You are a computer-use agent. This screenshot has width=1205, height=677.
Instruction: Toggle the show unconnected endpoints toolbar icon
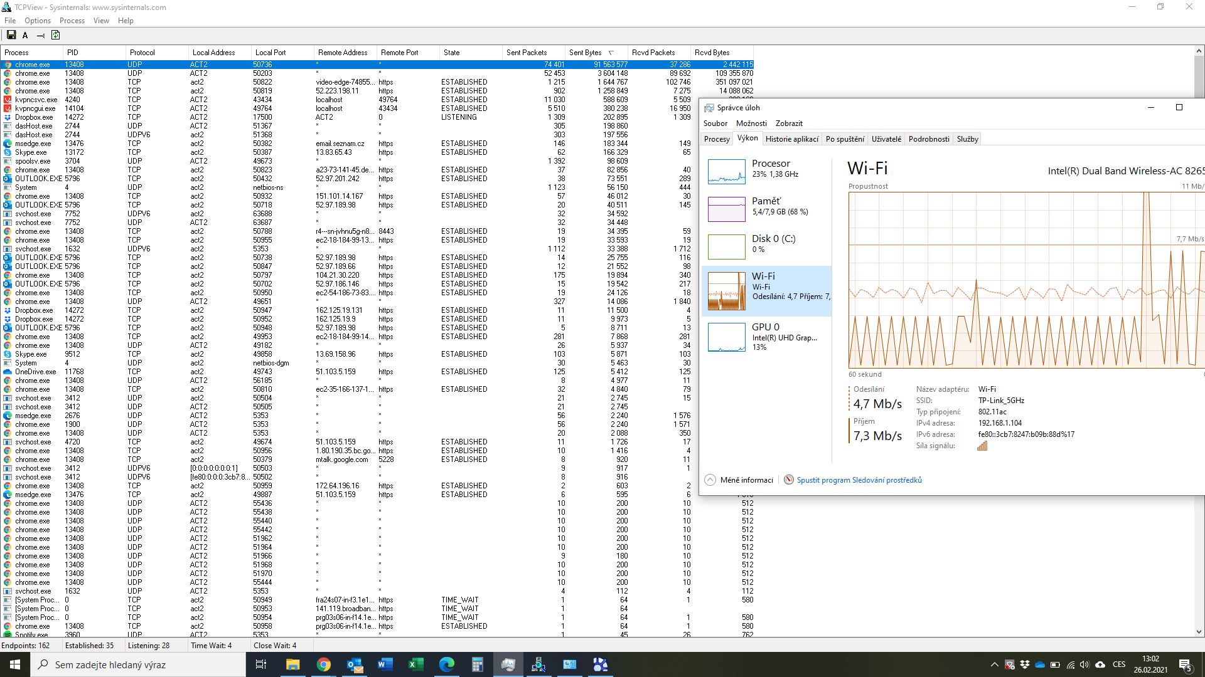click(x=40, y=36)
